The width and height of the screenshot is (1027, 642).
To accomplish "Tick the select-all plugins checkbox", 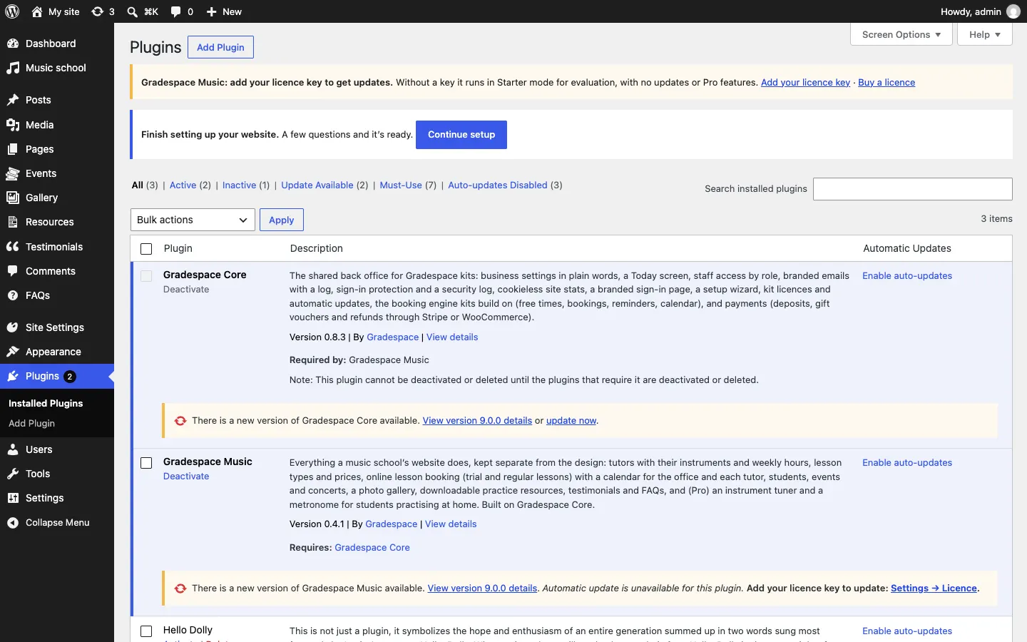I will 146,249.
